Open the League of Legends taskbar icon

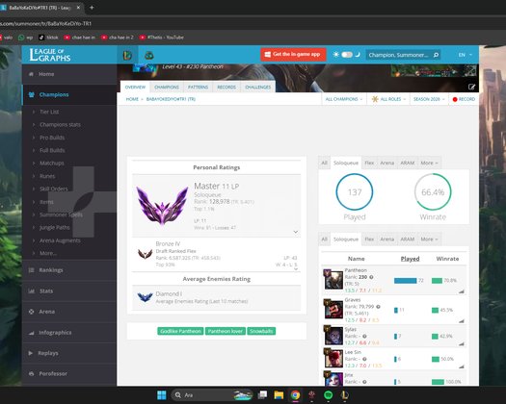[345, 395]
